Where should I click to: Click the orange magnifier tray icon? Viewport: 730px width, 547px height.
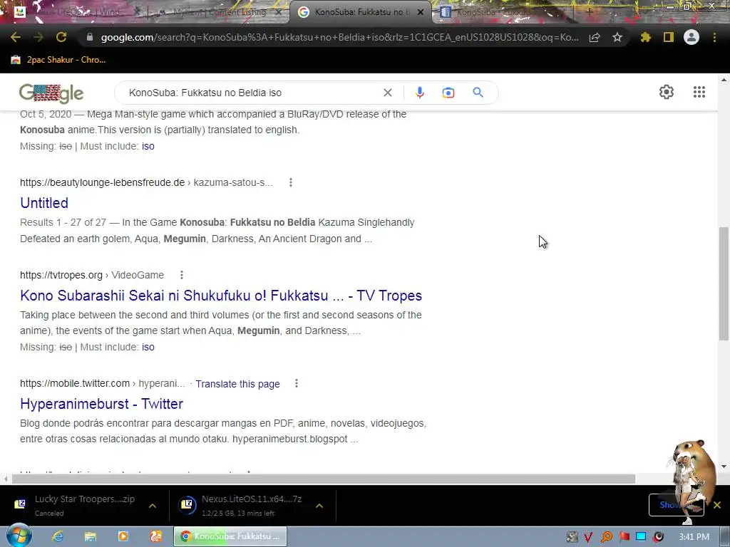tap(606, 537)
